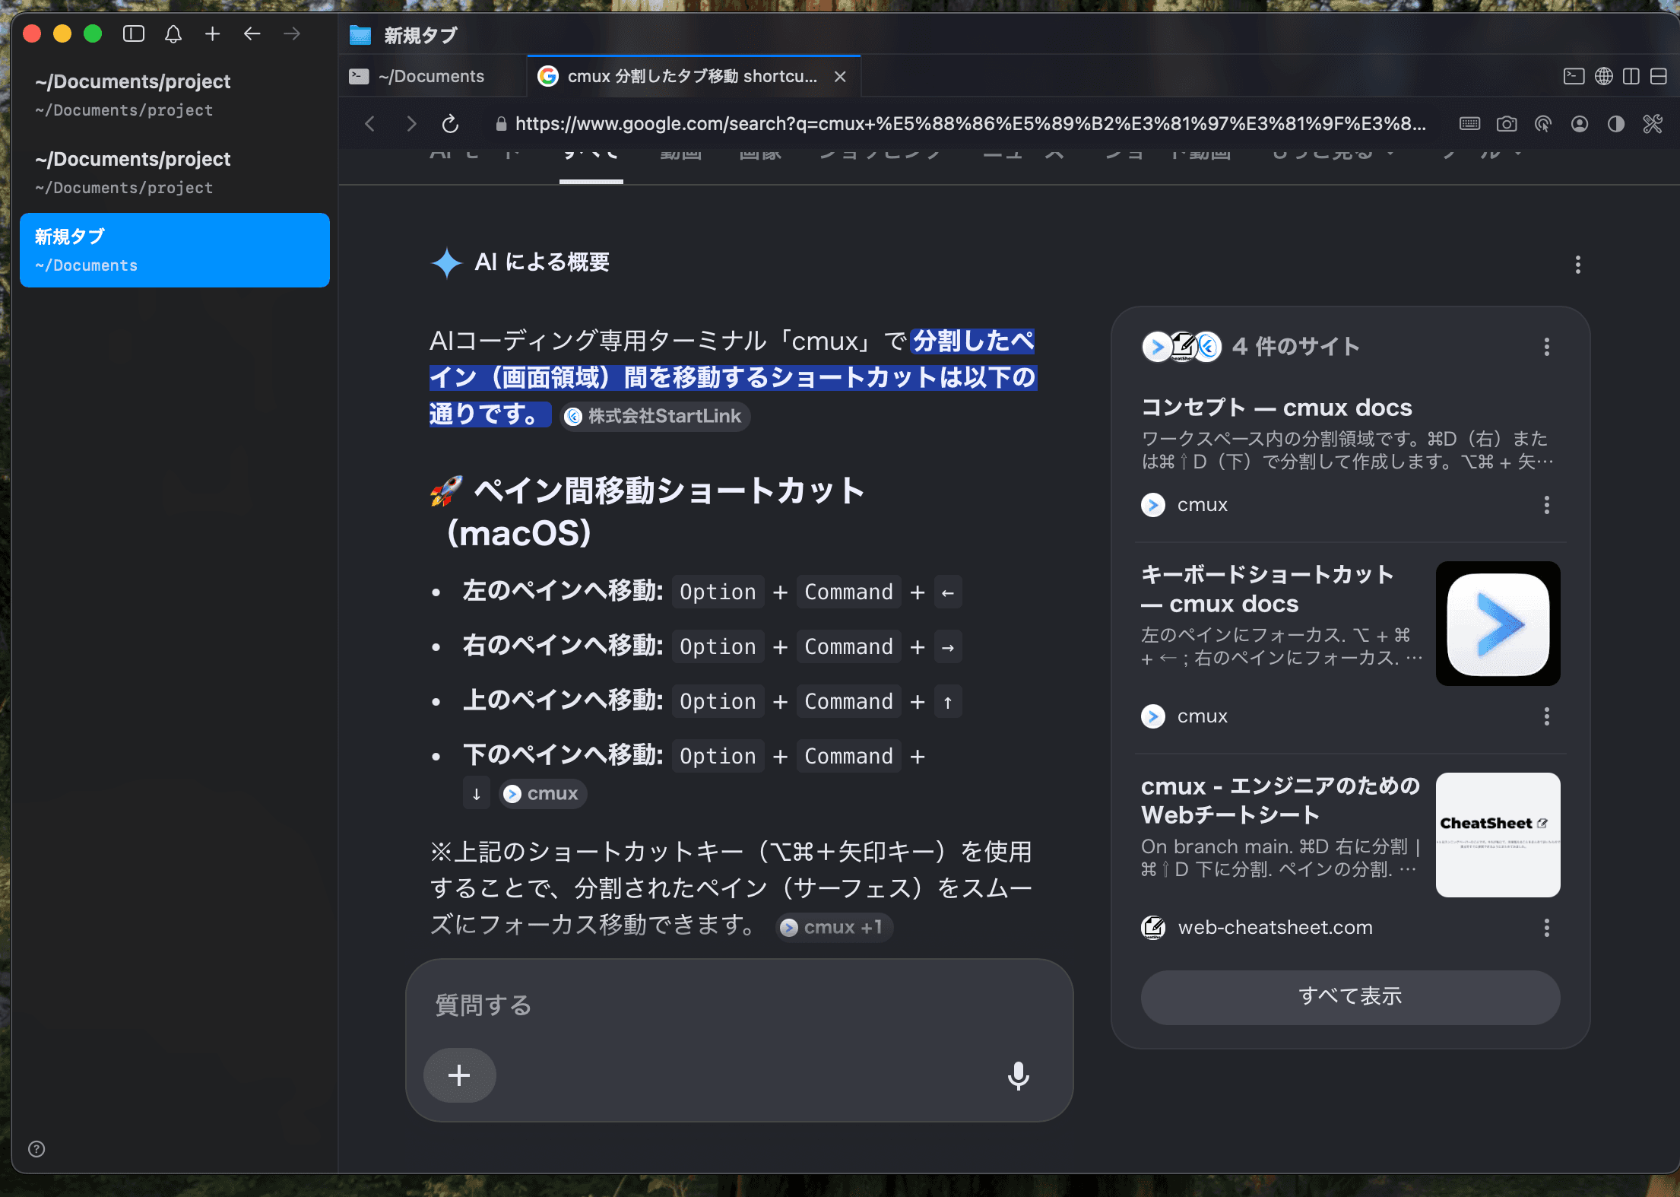1680x1197 pixels.
Task: Click the keyboard icon in browser toolbar
Action: 1470,123
